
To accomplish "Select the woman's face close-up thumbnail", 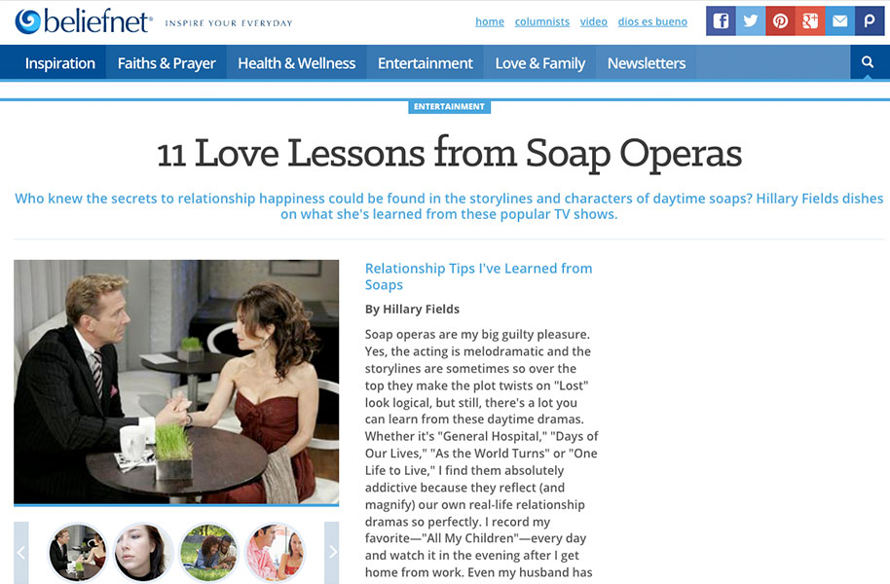I will click(143, 552).
